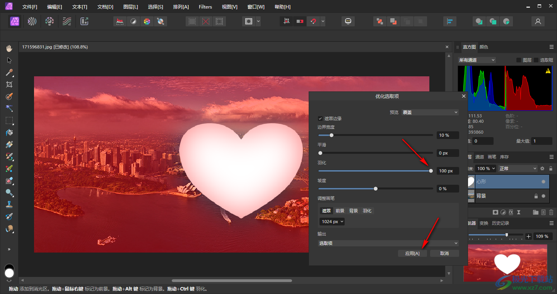This screenshot has width=557, height=294.
Task: Click the 羽化 slider handle
Action: pyautogui.click(x=431, y=171)
